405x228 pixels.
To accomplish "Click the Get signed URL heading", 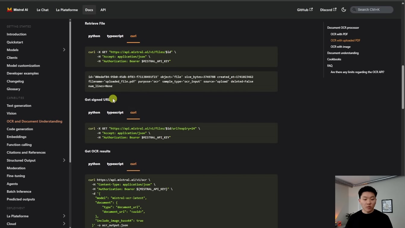I will [x=97, y=100].
